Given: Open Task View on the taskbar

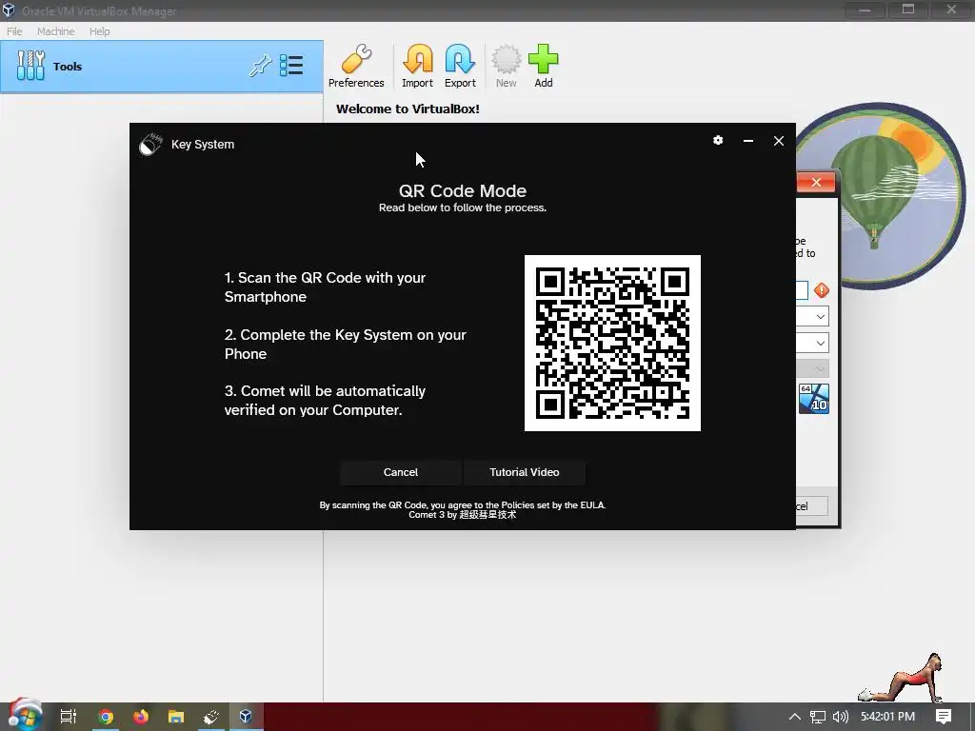Looking at the screenshot, I should pyautogui.click(x=69, y=717).
